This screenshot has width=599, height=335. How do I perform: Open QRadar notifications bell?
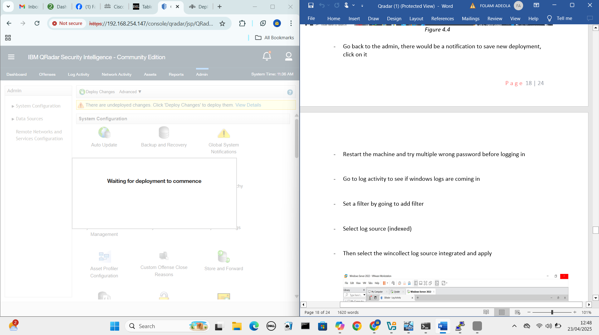point(267,56)
